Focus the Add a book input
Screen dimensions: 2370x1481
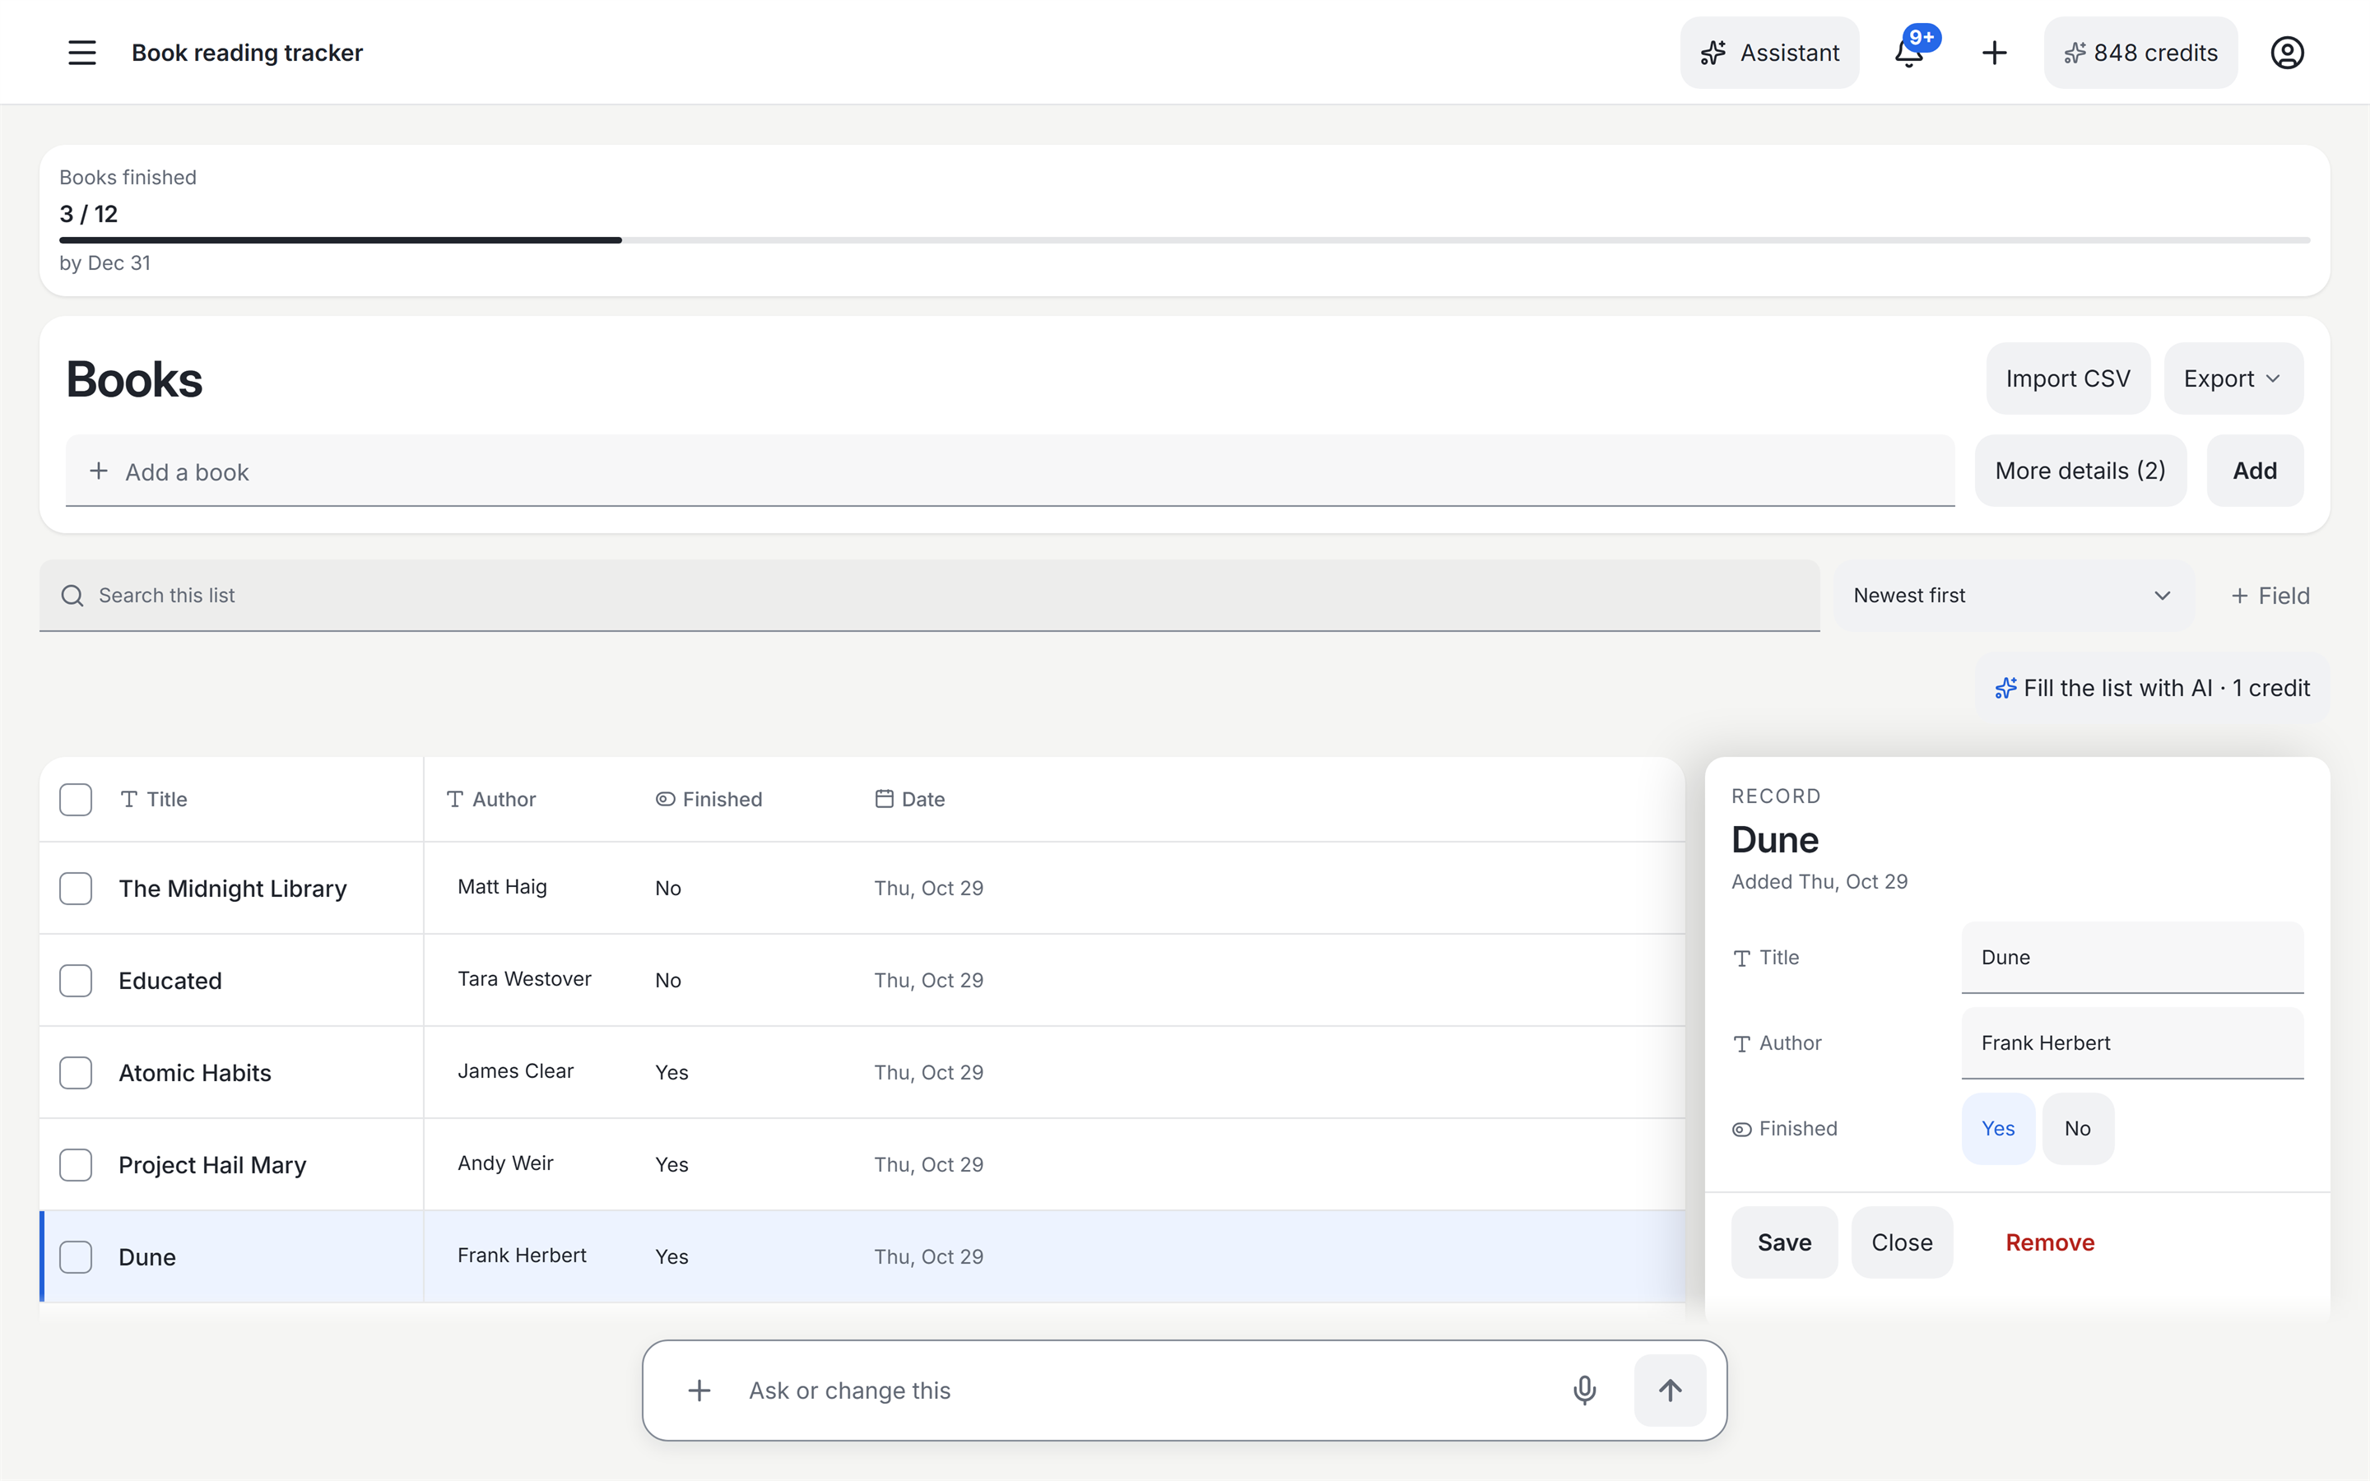click(1010, 471)
